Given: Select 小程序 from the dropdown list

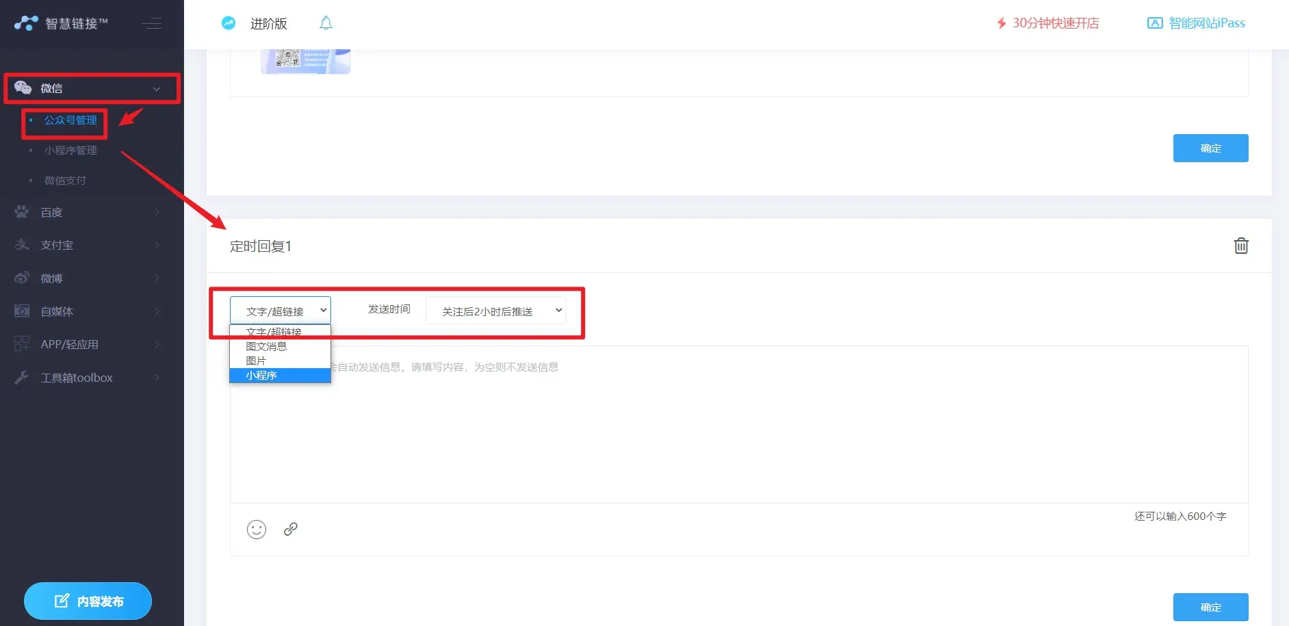Looking at the screenshot, I should point(279,376).
